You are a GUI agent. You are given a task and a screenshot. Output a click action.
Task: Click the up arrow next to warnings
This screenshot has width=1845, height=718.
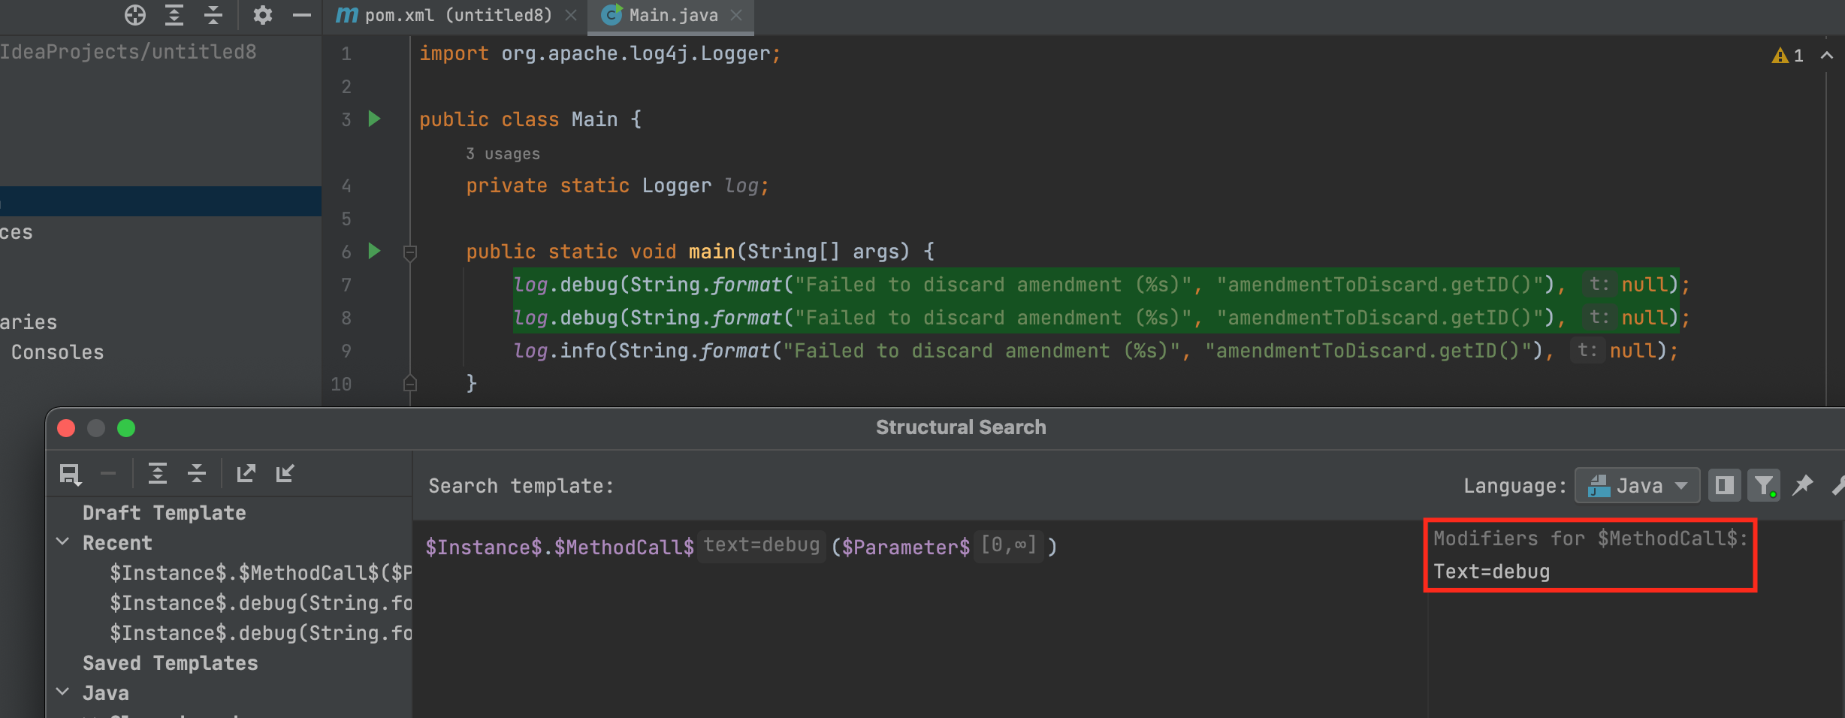click(1827, 56)
